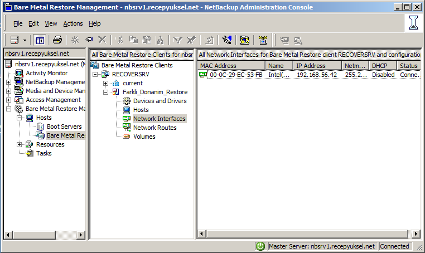Click the plug connection toolbar icon
The height and width of the screenshot is (253, 425).
coord(226,40)
